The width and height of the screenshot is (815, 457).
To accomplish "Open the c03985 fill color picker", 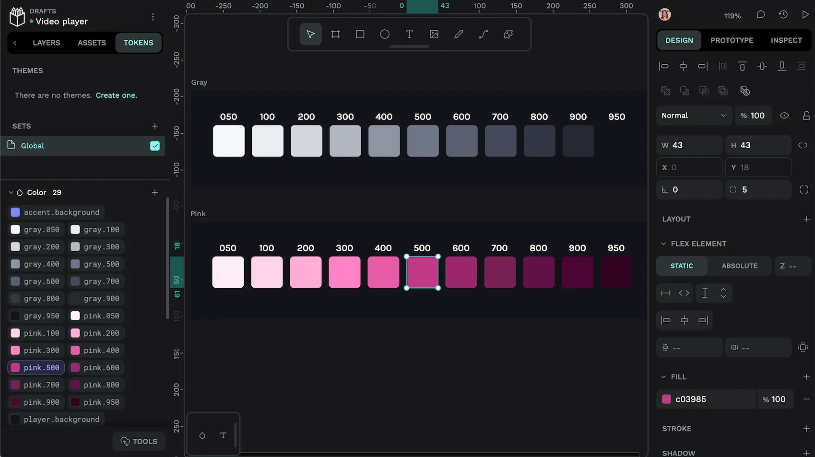I will point(666,399).
